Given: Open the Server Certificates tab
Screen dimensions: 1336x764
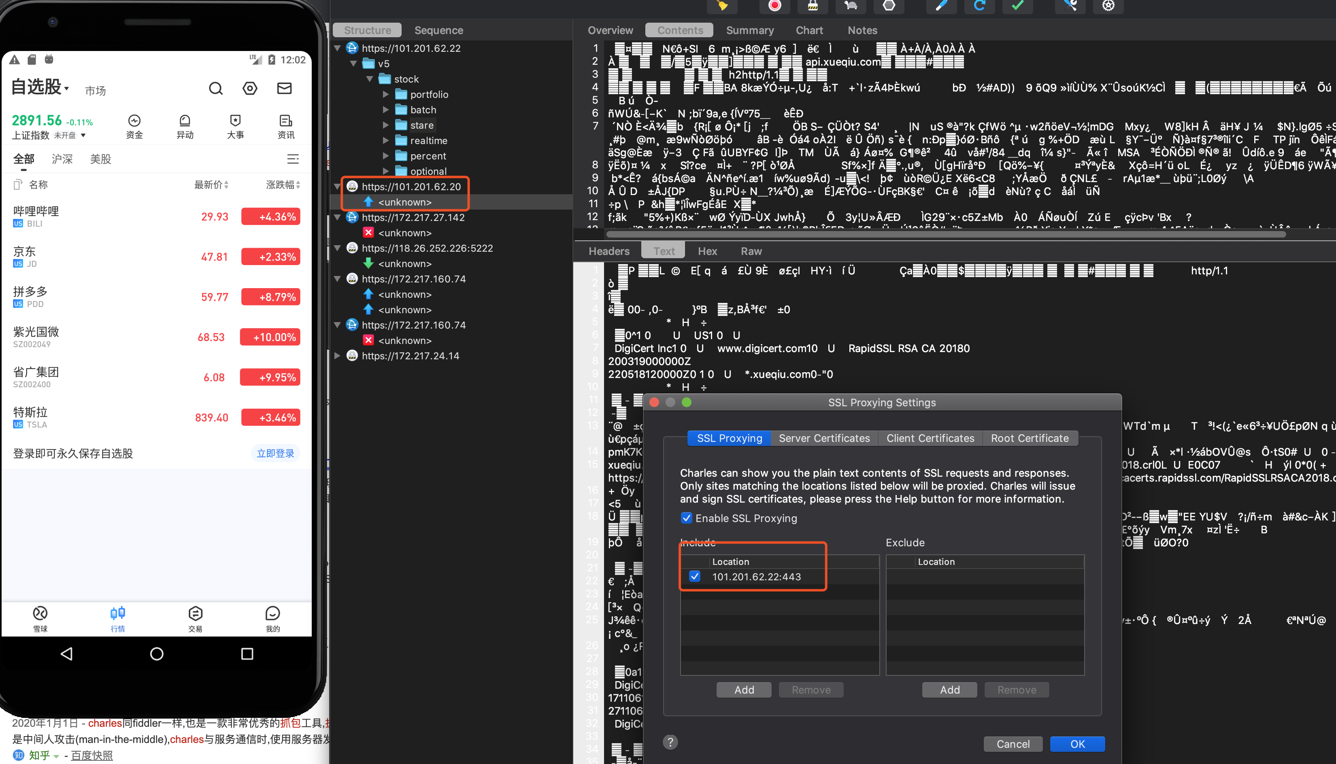Looking at the screenshot, I should (x=824, y=438).
